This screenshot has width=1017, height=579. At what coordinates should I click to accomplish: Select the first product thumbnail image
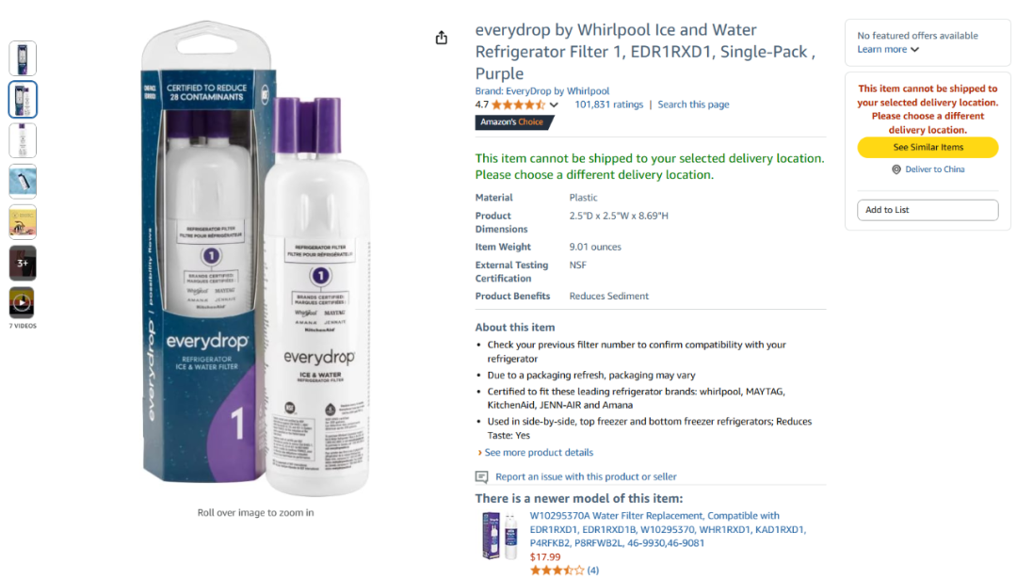pos(22,58)
